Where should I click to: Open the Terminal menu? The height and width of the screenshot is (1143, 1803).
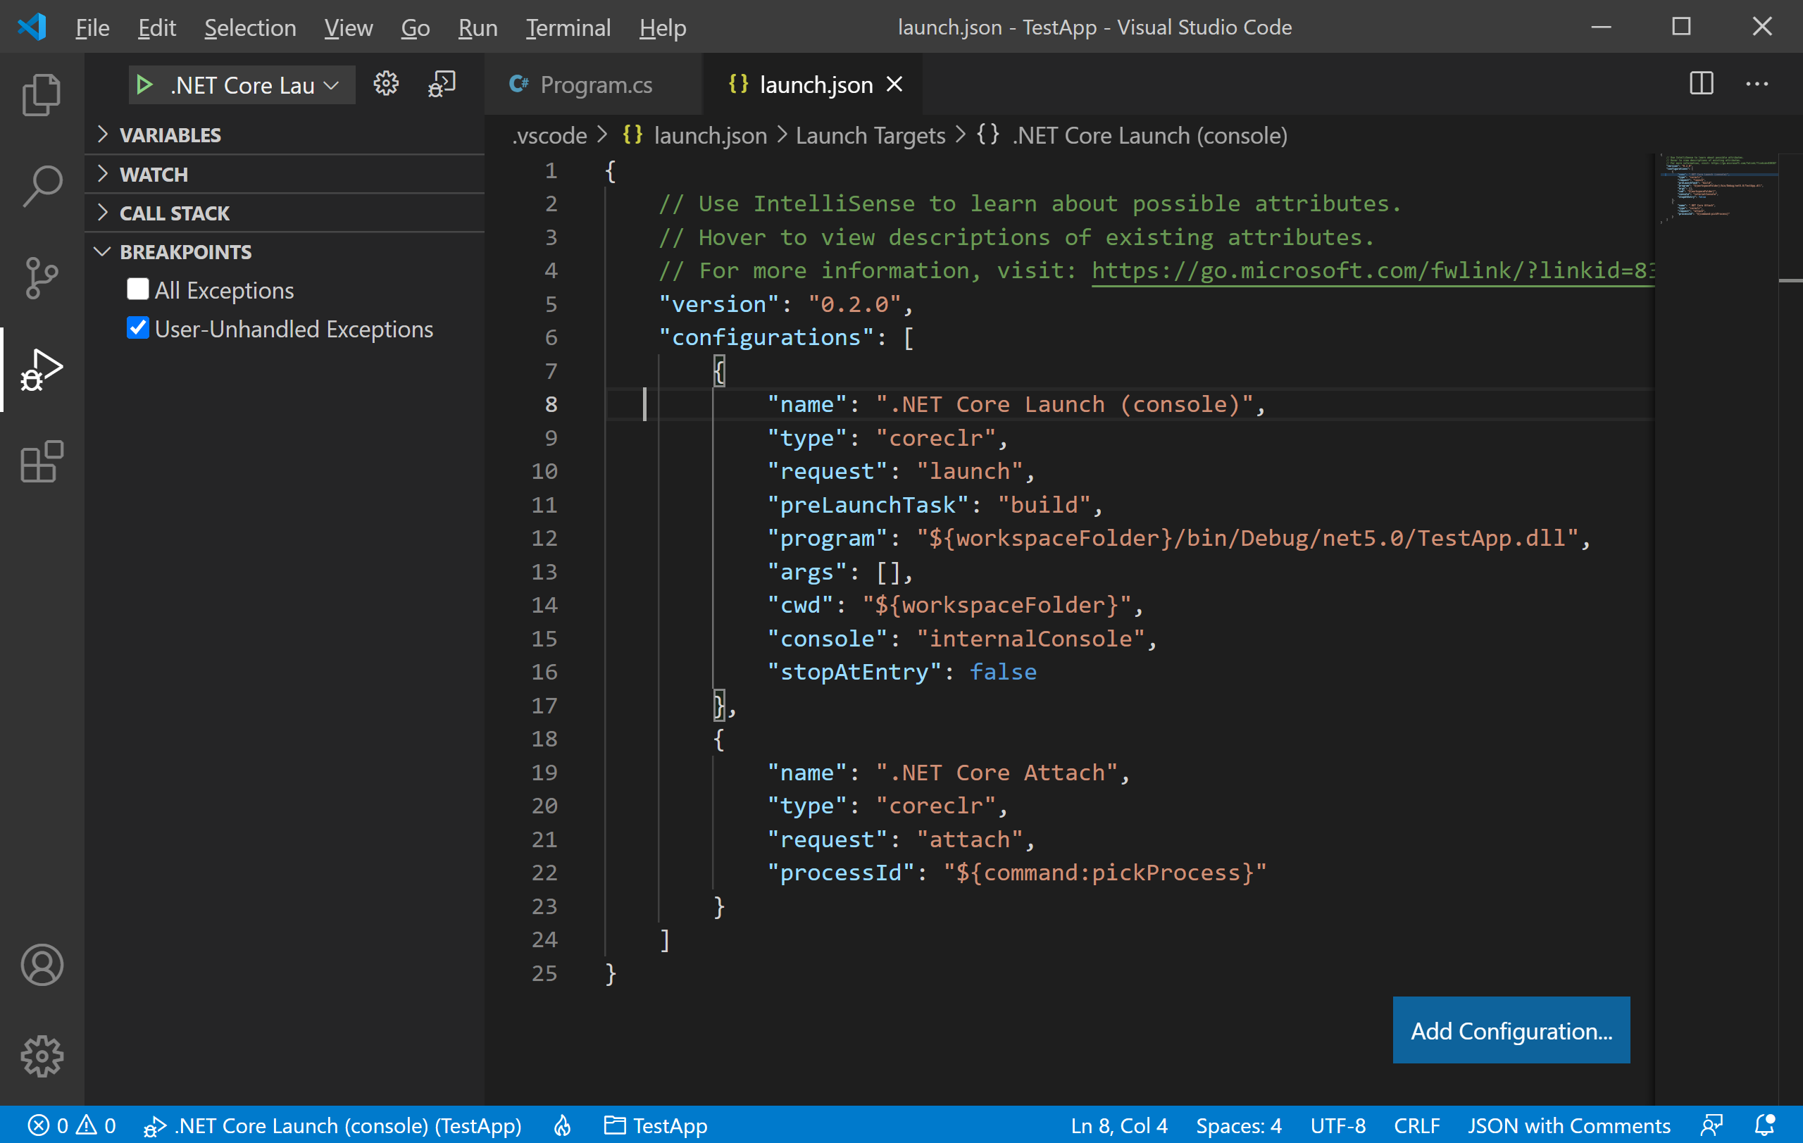[x=568, y=27]
